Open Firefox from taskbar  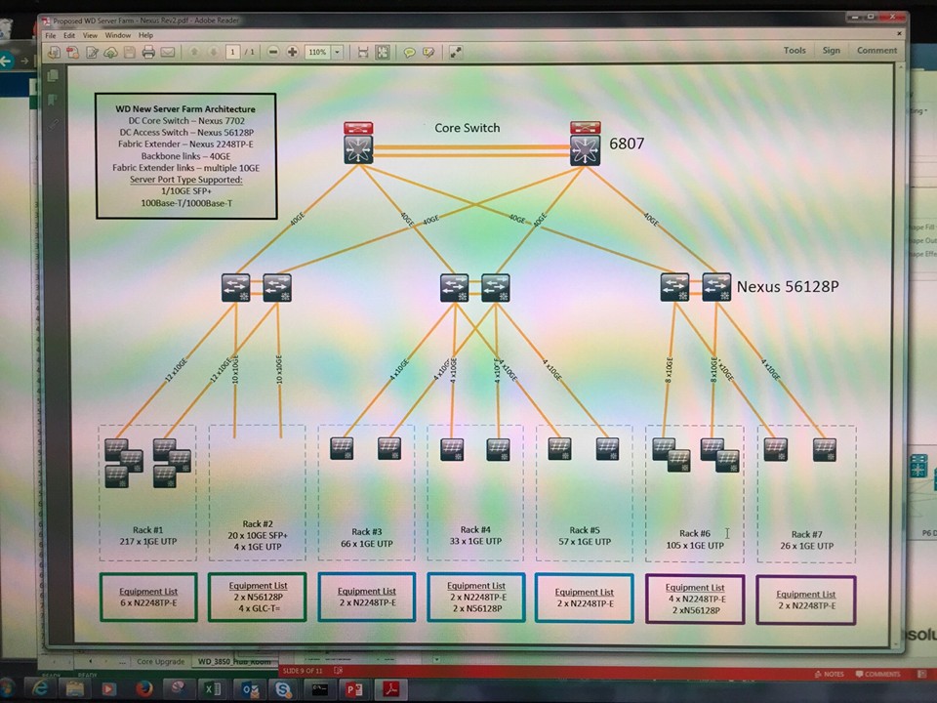click(x=144, y=688)
